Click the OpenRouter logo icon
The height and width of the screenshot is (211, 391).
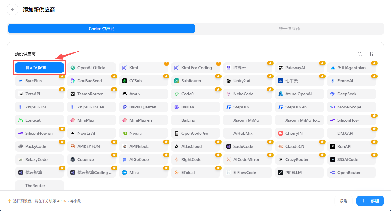[x=332, y=173]
